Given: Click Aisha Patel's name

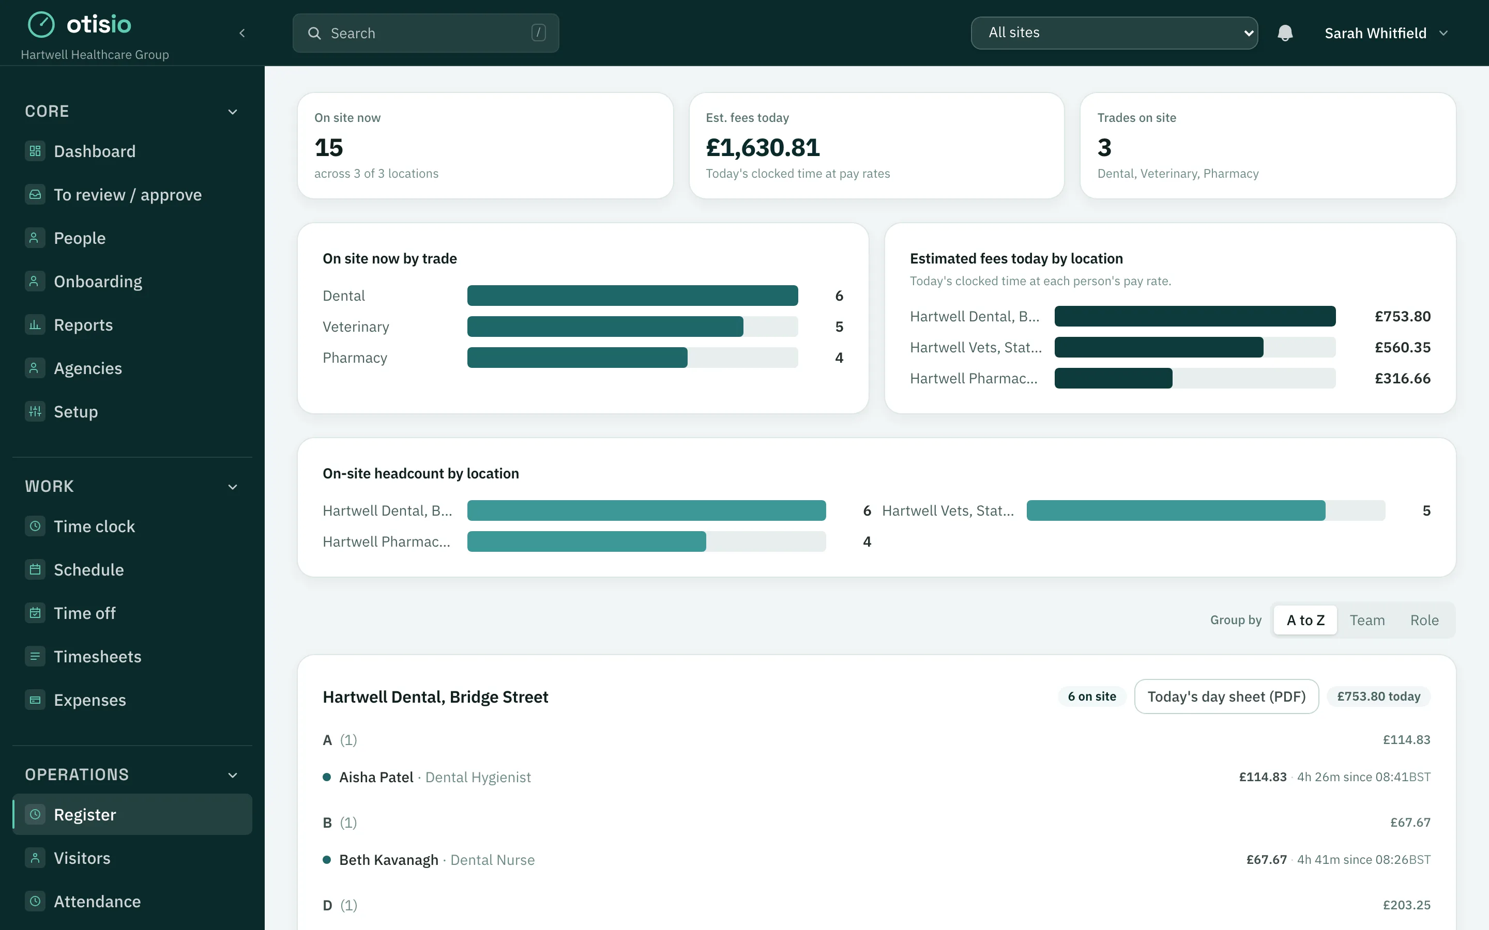Looking at the screenshot, I should pyautogui.click(x=376, y=778).
